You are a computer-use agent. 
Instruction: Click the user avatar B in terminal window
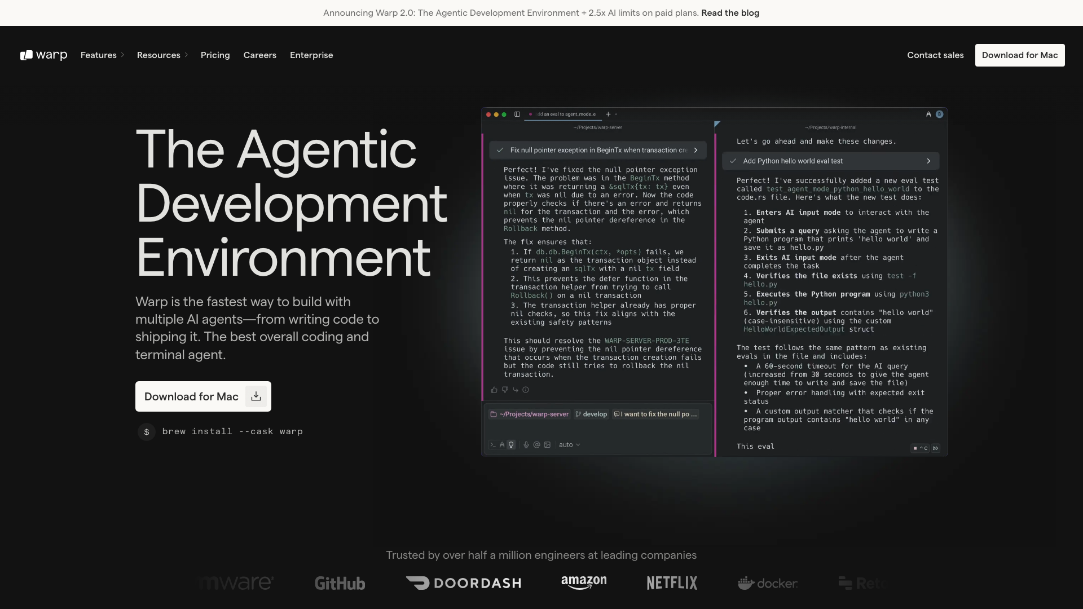[940, 114]
